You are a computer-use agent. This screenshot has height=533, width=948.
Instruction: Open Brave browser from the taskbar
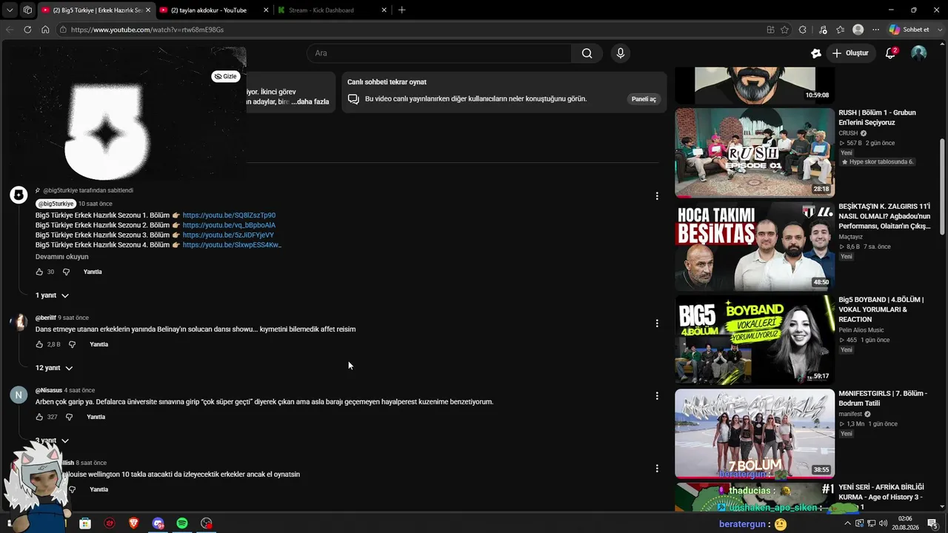(x=134, y=523)
